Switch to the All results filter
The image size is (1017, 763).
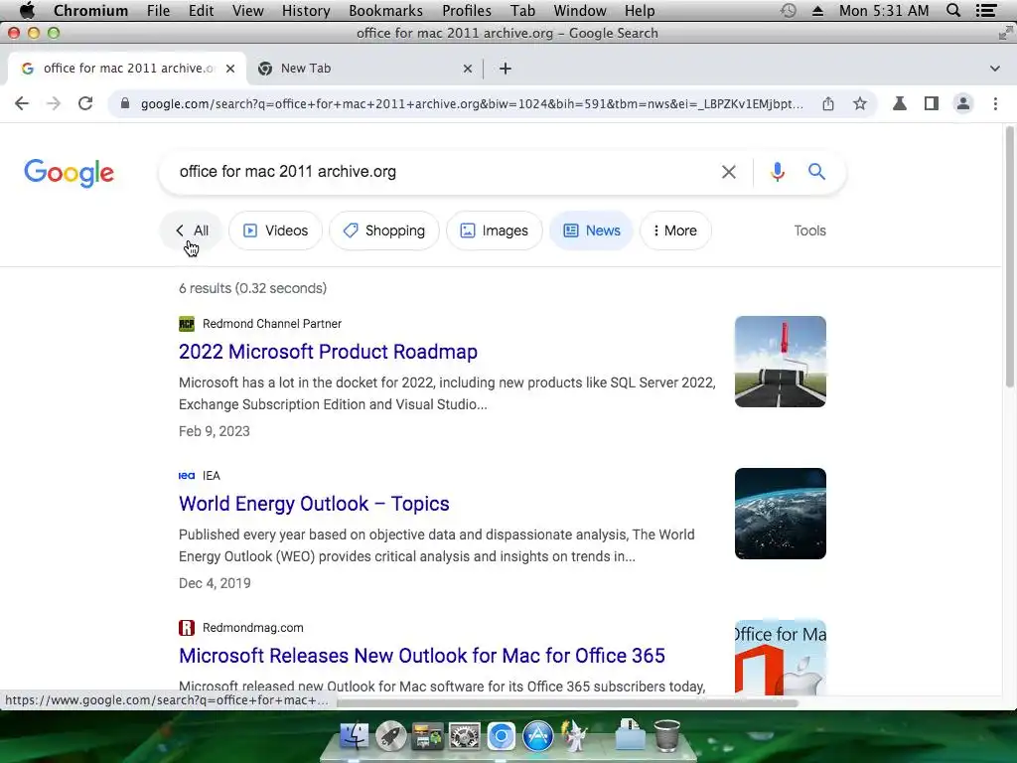tap(192, 230)
